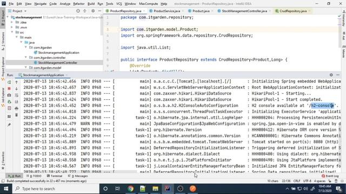Open the Navigate menu

41,4
